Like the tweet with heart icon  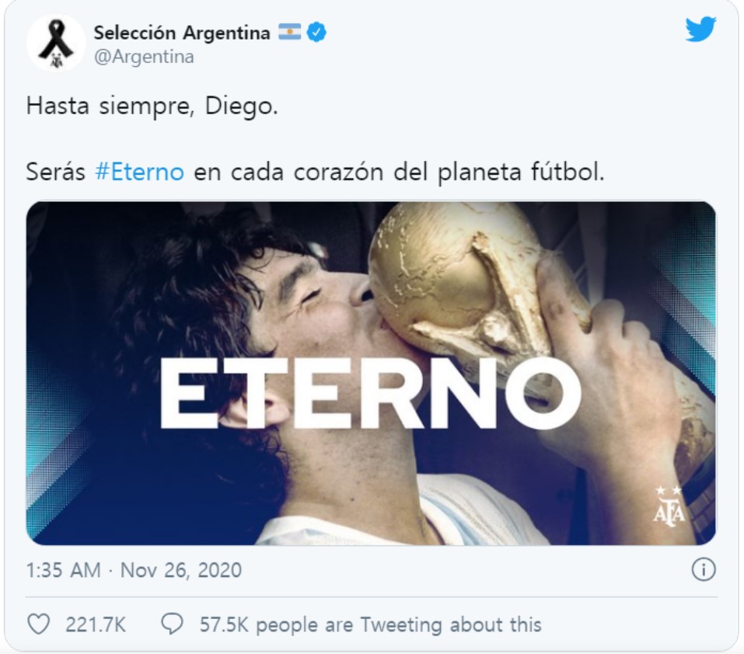38,624
